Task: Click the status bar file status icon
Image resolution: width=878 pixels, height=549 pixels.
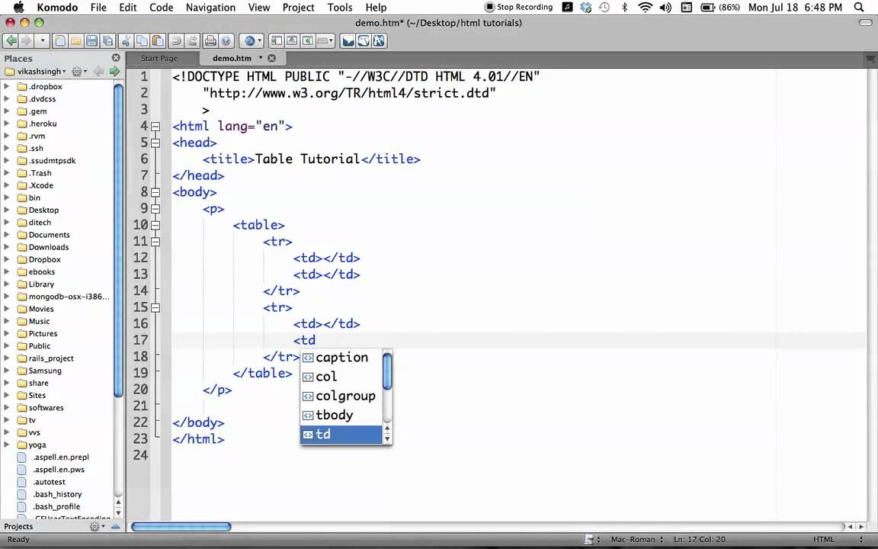Action: click(589, 540)
